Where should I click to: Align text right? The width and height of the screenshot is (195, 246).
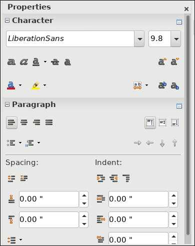tap(36, 122)
